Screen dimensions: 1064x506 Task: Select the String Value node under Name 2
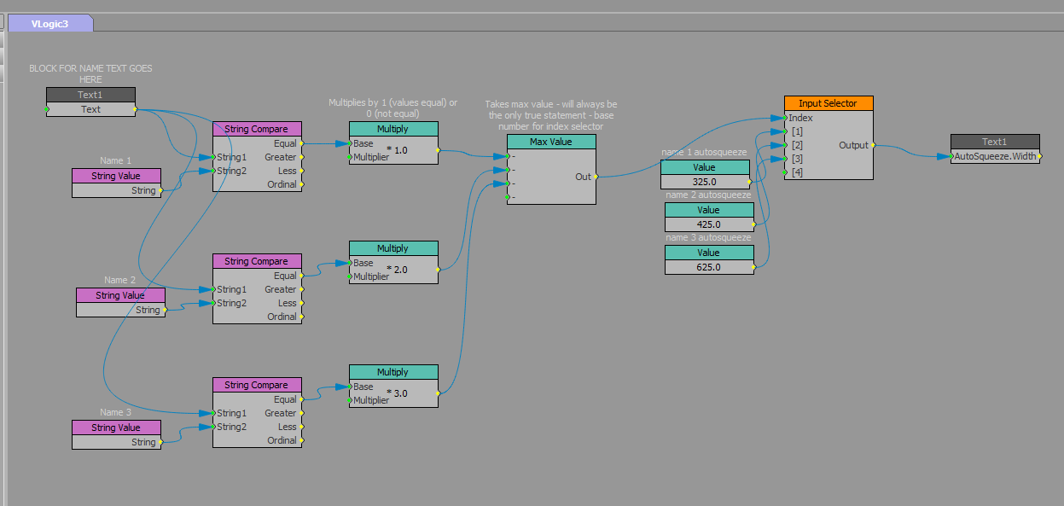click(120, 295)
